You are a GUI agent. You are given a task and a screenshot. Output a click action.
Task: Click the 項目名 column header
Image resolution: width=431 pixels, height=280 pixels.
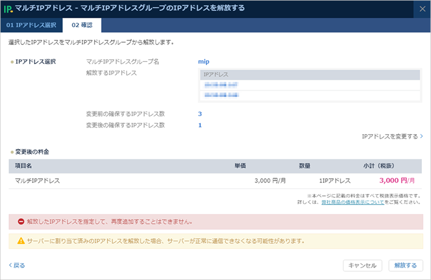click(x=24, y=166)
